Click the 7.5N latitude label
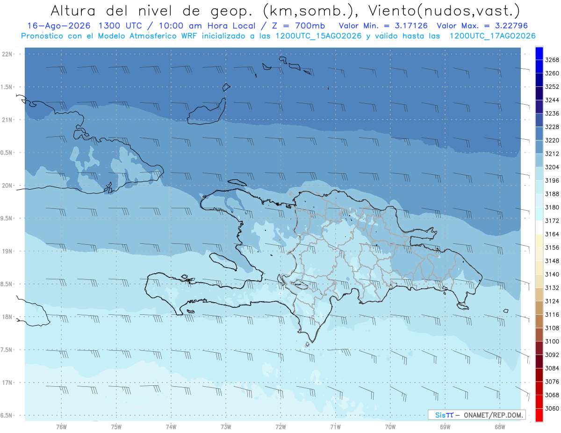This screenshot has width=561, height=433. coord(7,350)
